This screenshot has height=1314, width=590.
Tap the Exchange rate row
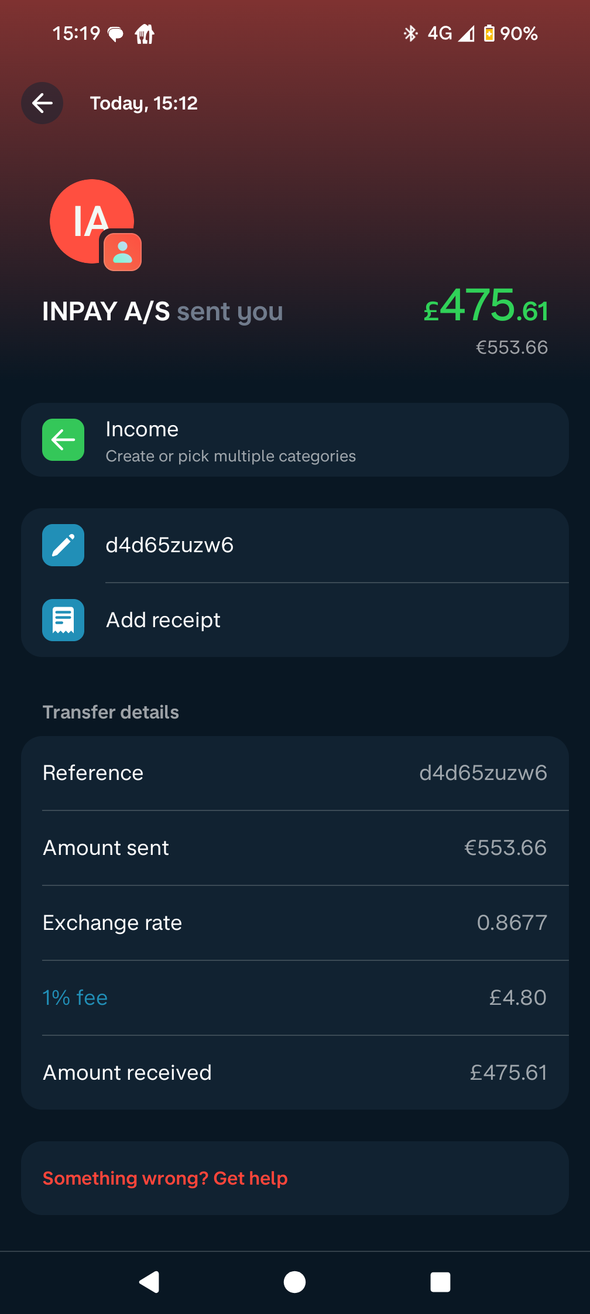(x=295, y=923)
